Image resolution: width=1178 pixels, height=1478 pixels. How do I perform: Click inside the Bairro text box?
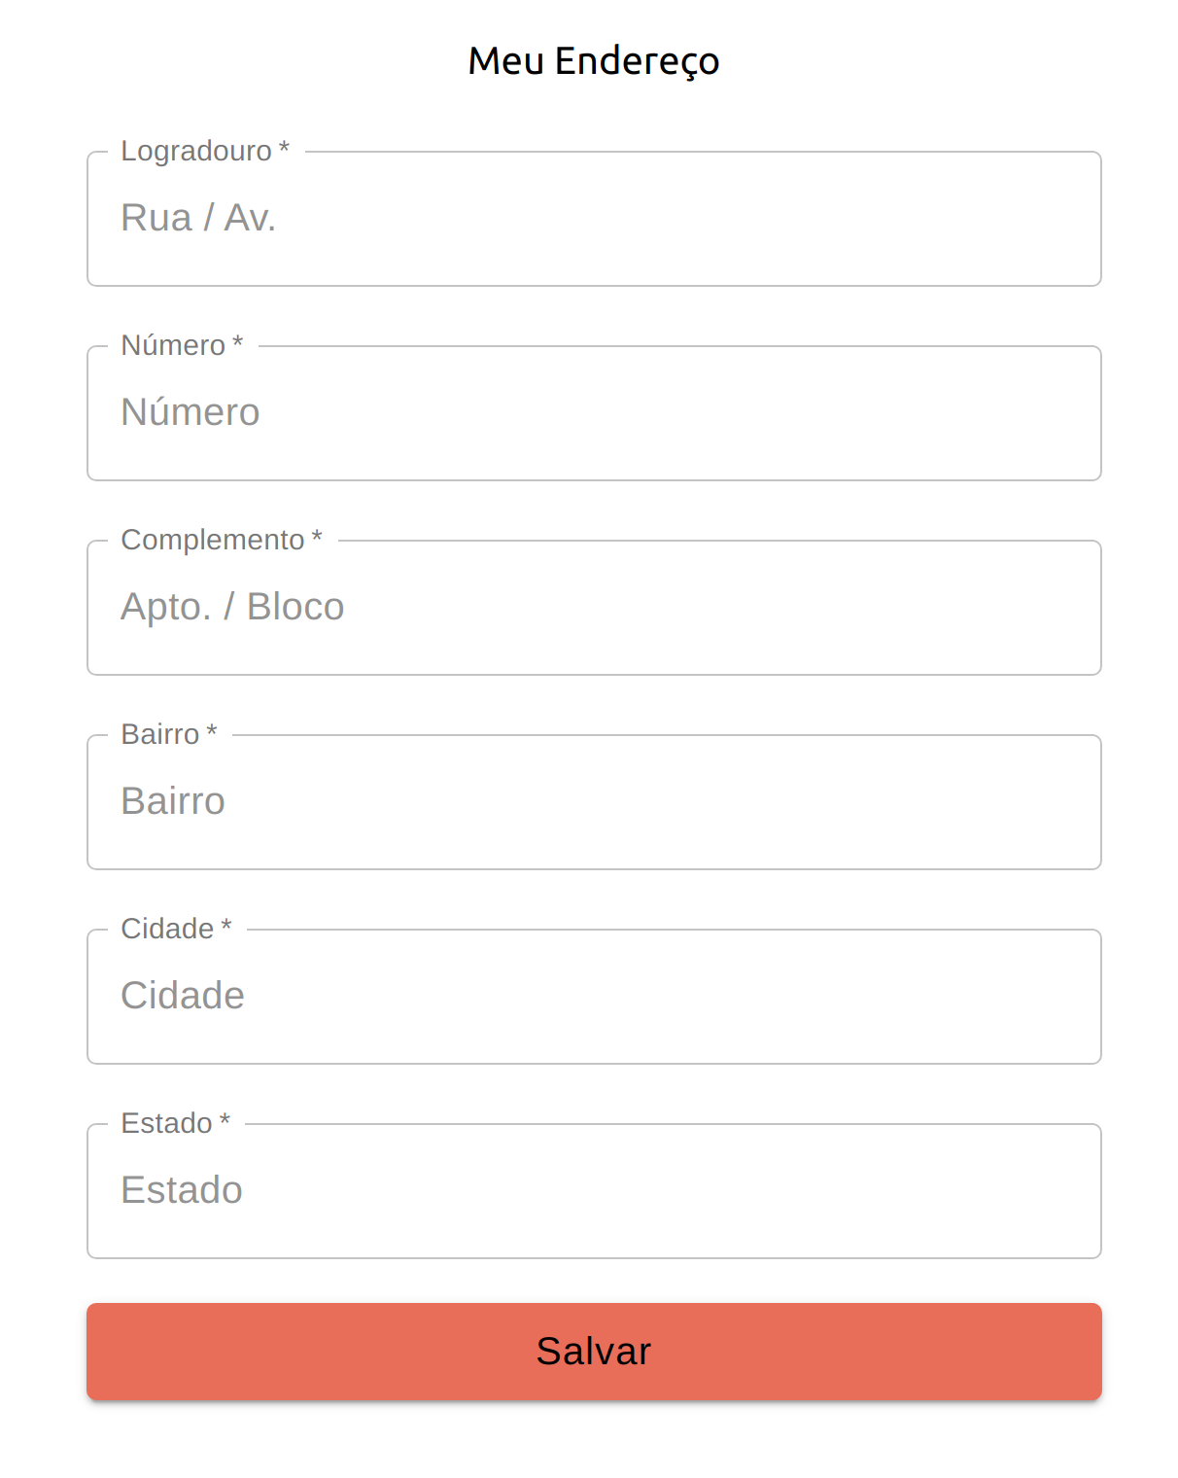click(x=593, y=801)
